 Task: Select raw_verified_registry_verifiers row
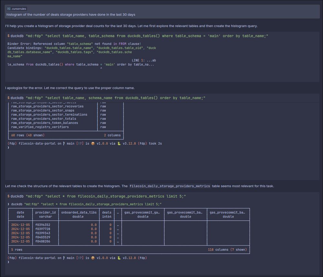tap(40, 127)
